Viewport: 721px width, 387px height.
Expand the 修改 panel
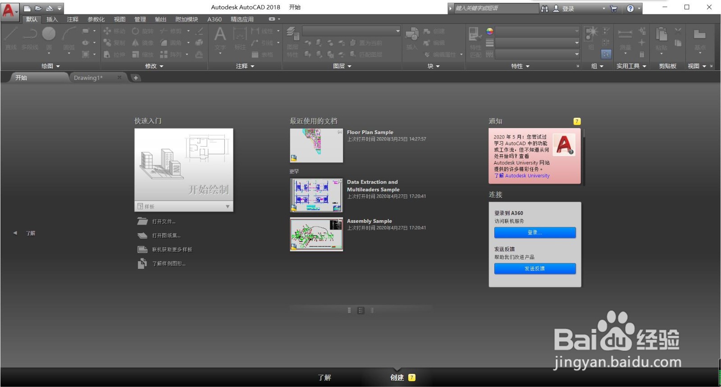[154, 66]
